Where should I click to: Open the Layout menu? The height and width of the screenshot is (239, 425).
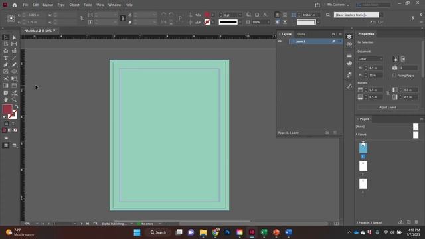[x=48, y=5]
